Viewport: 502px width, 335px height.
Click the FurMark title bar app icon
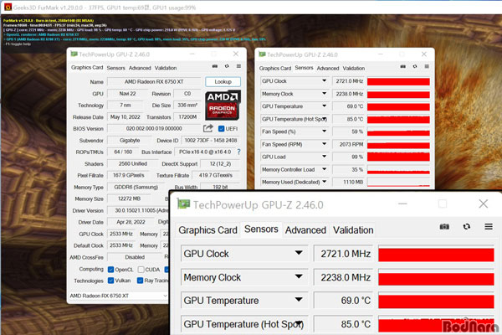click(8, 7)
